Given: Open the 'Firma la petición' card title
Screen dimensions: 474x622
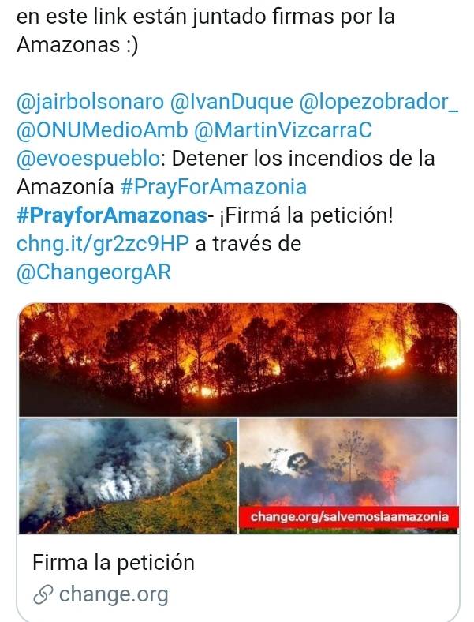Looking at the screenshot, I should 114,563.
